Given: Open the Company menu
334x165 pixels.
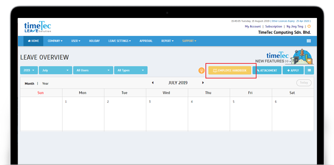Looking at the screenshot, I should (55, 41).
